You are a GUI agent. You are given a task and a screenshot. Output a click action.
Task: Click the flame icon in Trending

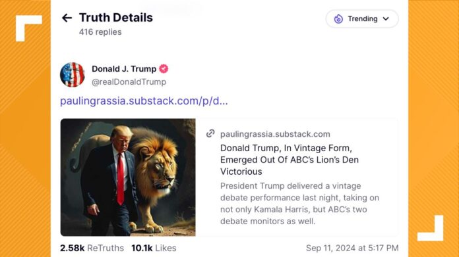[338, 18]
